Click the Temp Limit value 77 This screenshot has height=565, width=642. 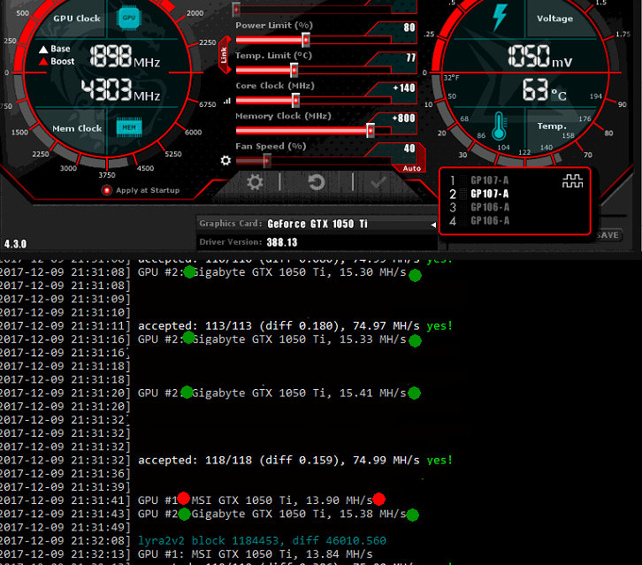coord(410,57)
